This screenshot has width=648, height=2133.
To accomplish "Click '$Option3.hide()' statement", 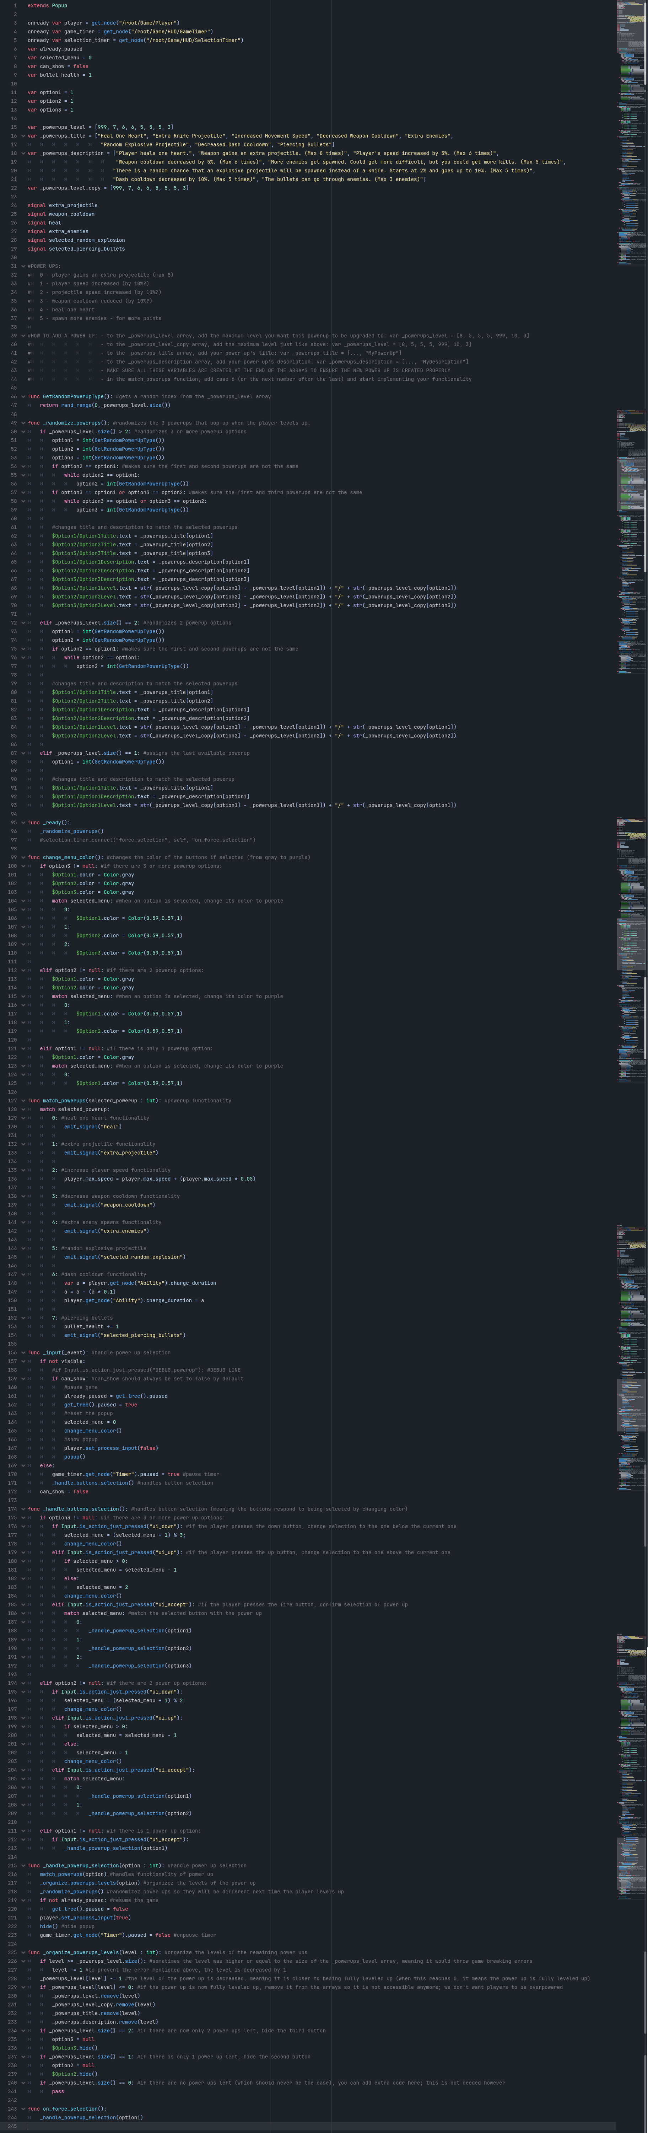I will (x=75, y=2048).
